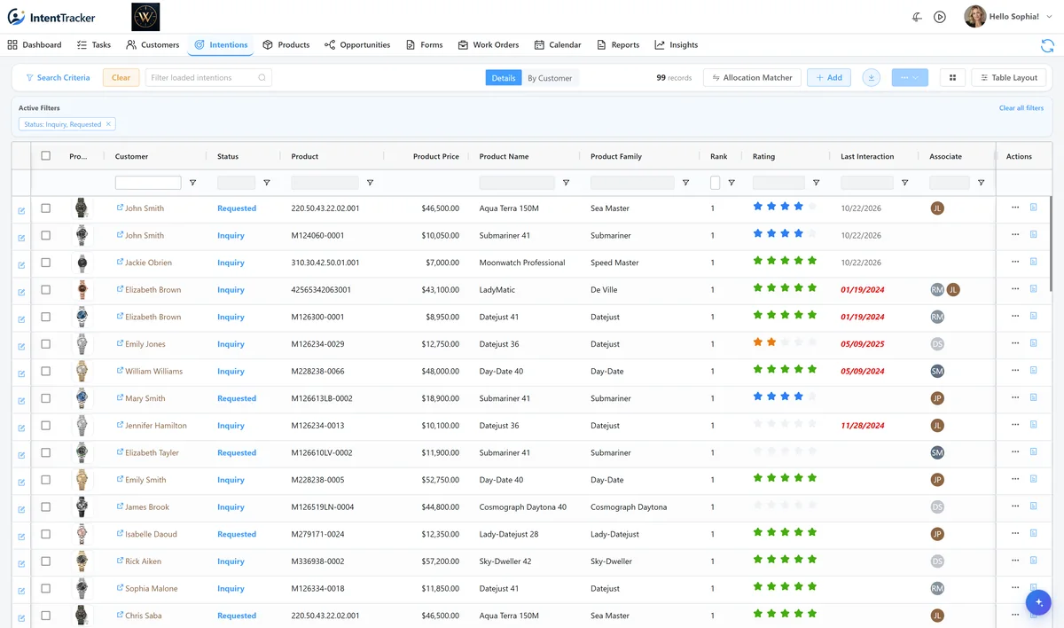This screenshot has width=1064, height=628.
Task: Check the Emily Jones Datejust 36 row checkbox
Action: [46, 344]
